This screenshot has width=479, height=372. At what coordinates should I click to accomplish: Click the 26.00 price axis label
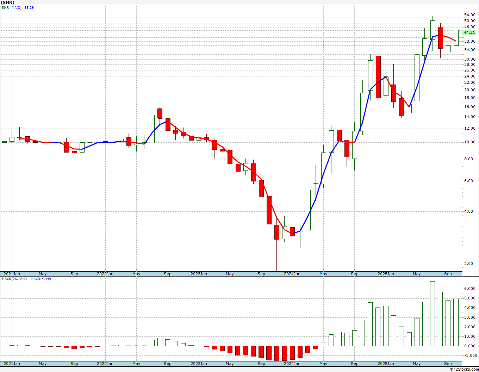click(x=469, y=70)
